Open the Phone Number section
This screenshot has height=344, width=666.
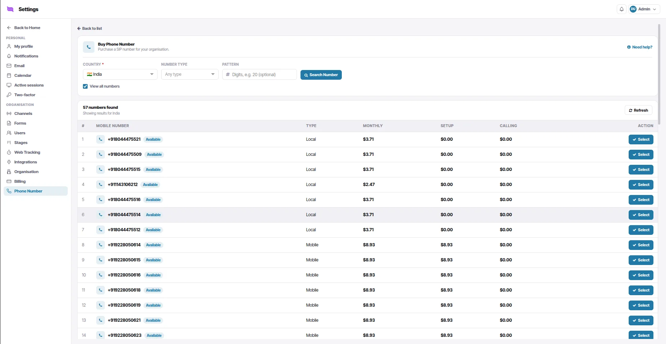tap(36, 191)
